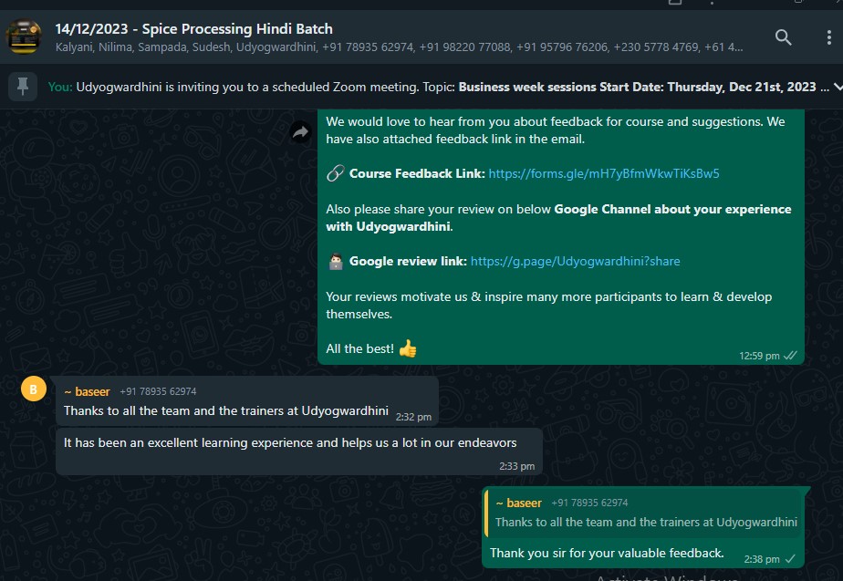Open search in the chat header
The height and width of the screenshot is (581, 843).
783,37
